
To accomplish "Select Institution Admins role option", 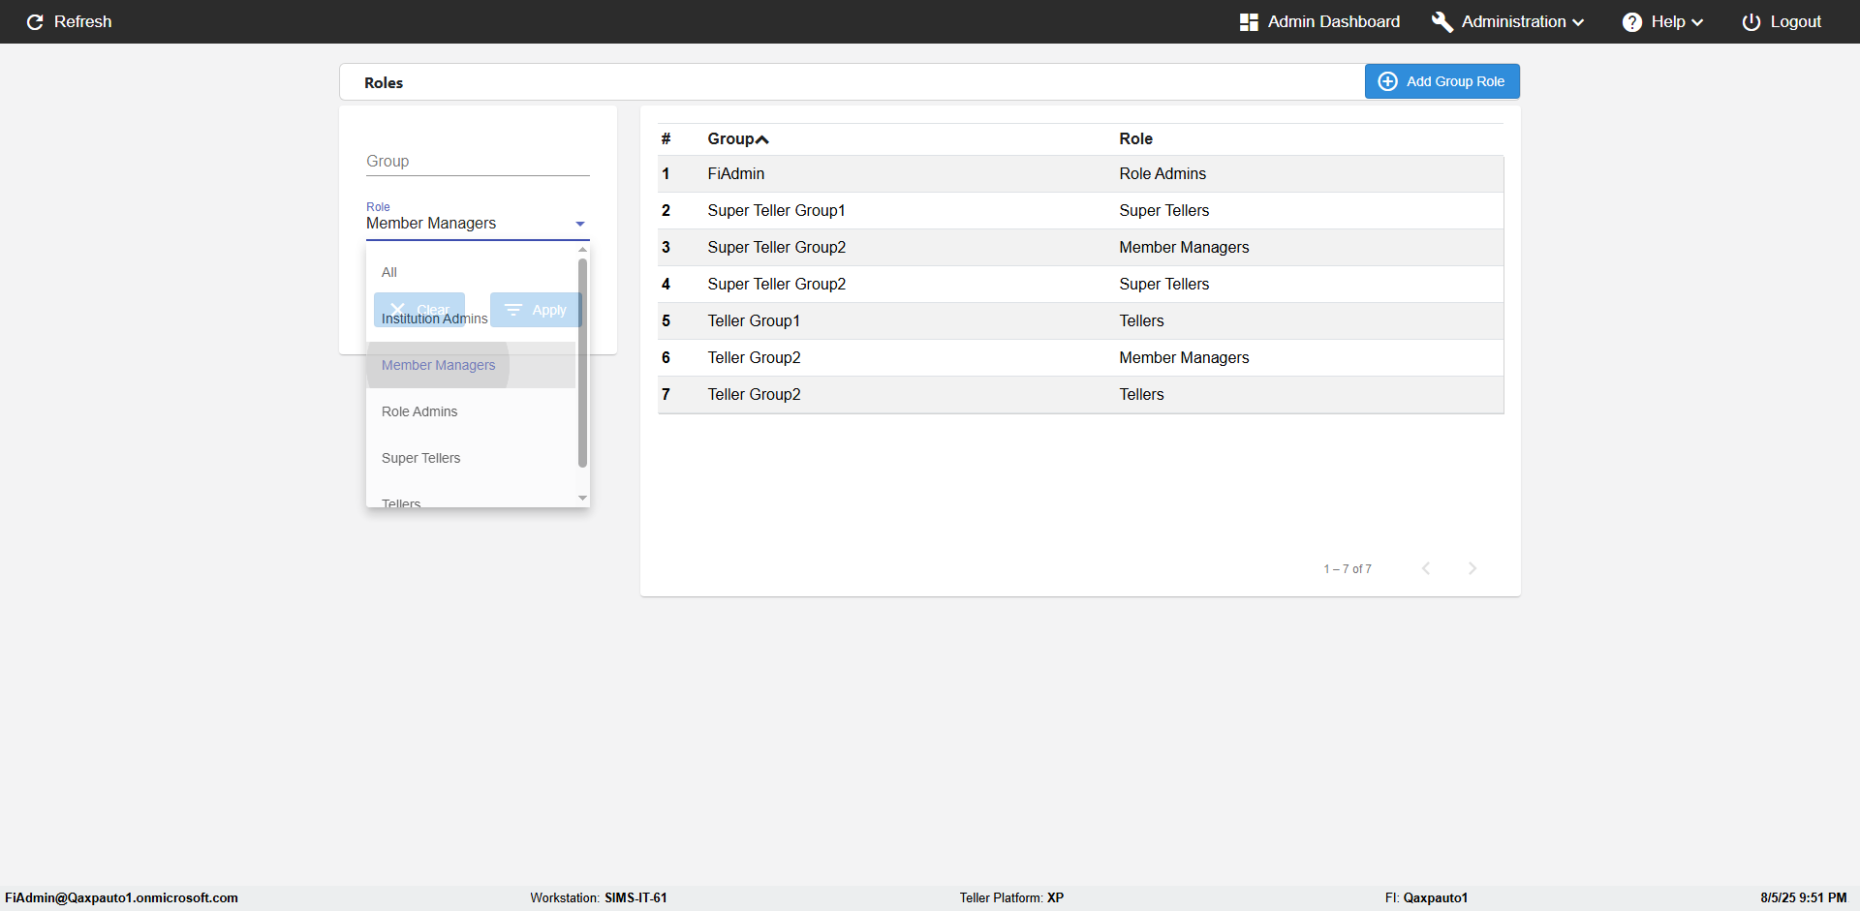I will coord(471,319).
